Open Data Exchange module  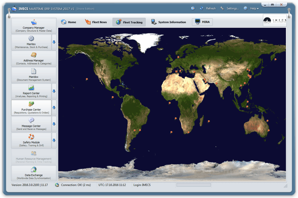(x=34, y=173)
